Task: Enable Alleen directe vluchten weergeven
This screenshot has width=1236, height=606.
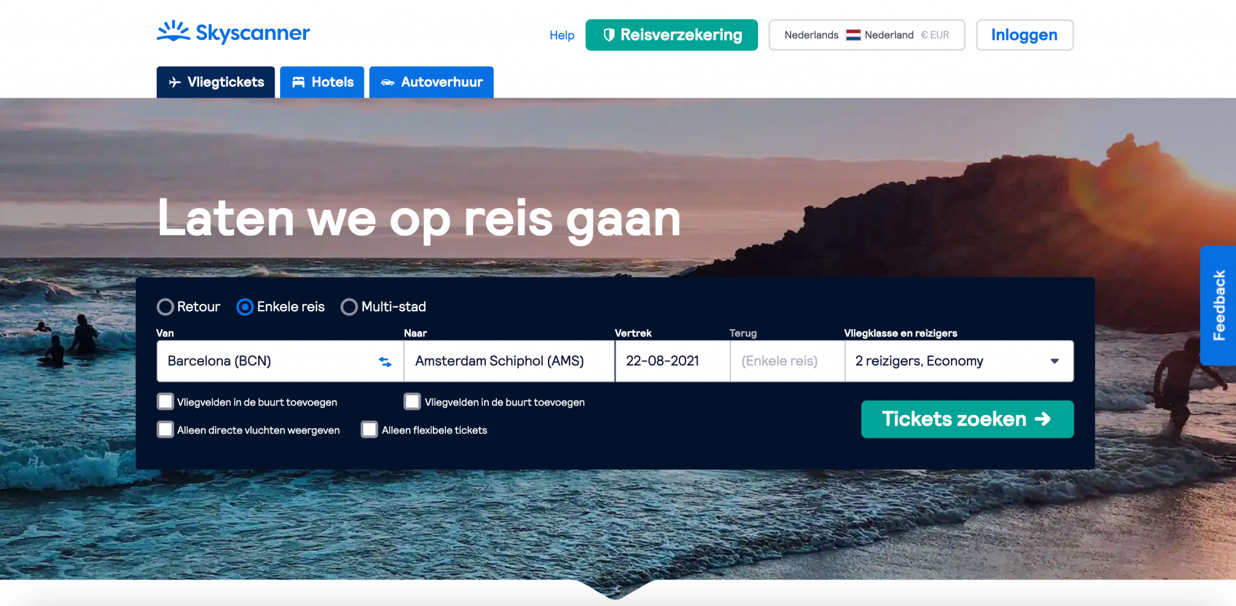Action: (x=165, y=429)
